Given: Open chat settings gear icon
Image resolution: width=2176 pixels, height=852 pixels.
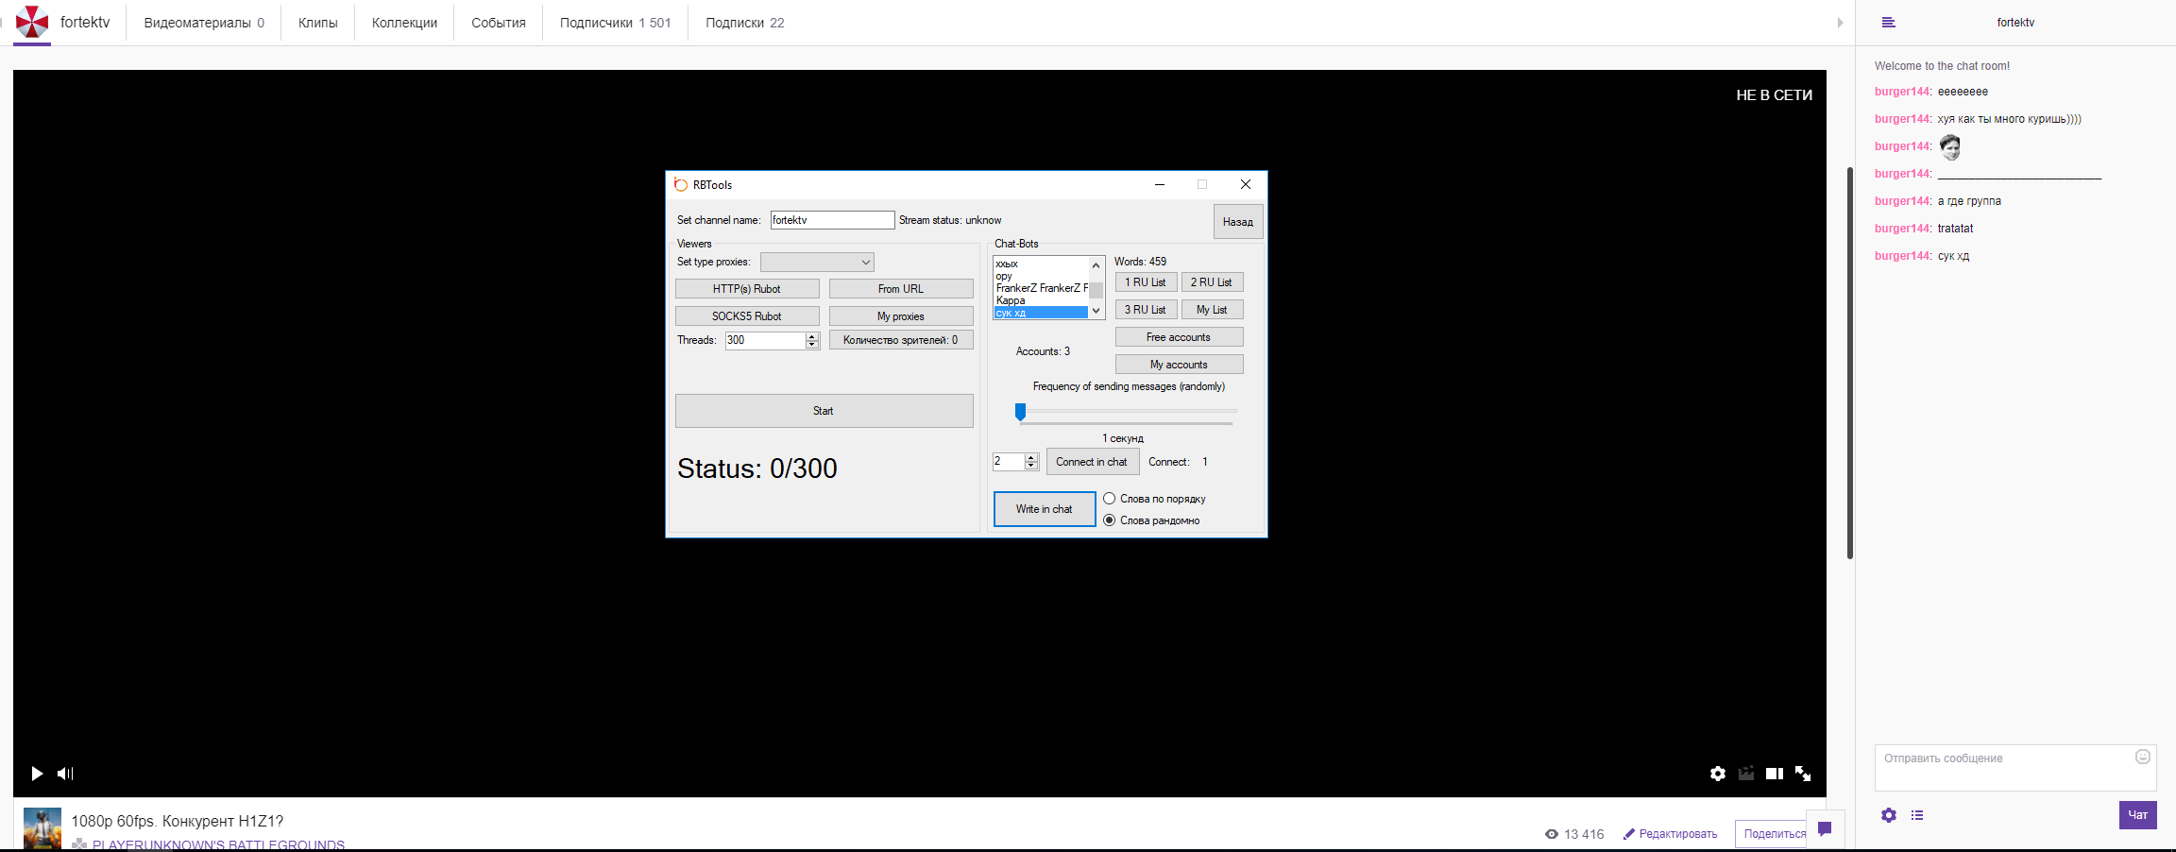Looking at the screenshot, I should [x=1888, y=815].
